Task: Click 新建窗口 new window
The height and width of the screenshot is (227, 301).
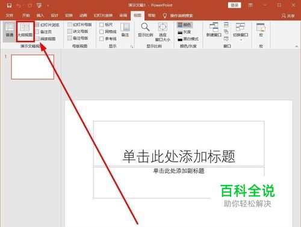Action: click(214, 30)
